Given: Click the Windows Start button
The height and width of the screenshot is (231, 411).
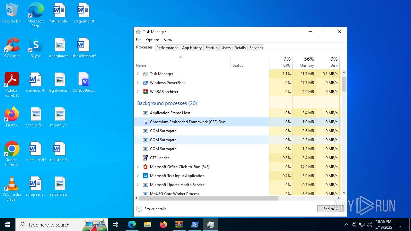Looking at the screenshot, I should point(8,225).
